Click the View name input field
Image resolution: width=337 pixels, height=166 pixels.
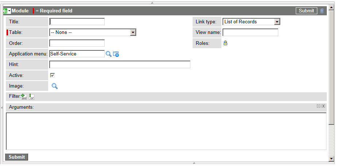[250, 32]
